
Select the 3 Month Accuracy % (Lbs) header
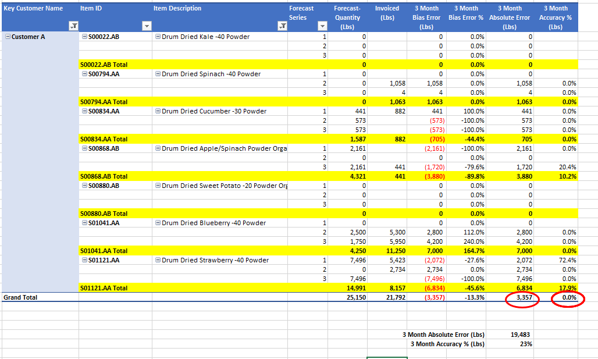[x=556, y=17]
